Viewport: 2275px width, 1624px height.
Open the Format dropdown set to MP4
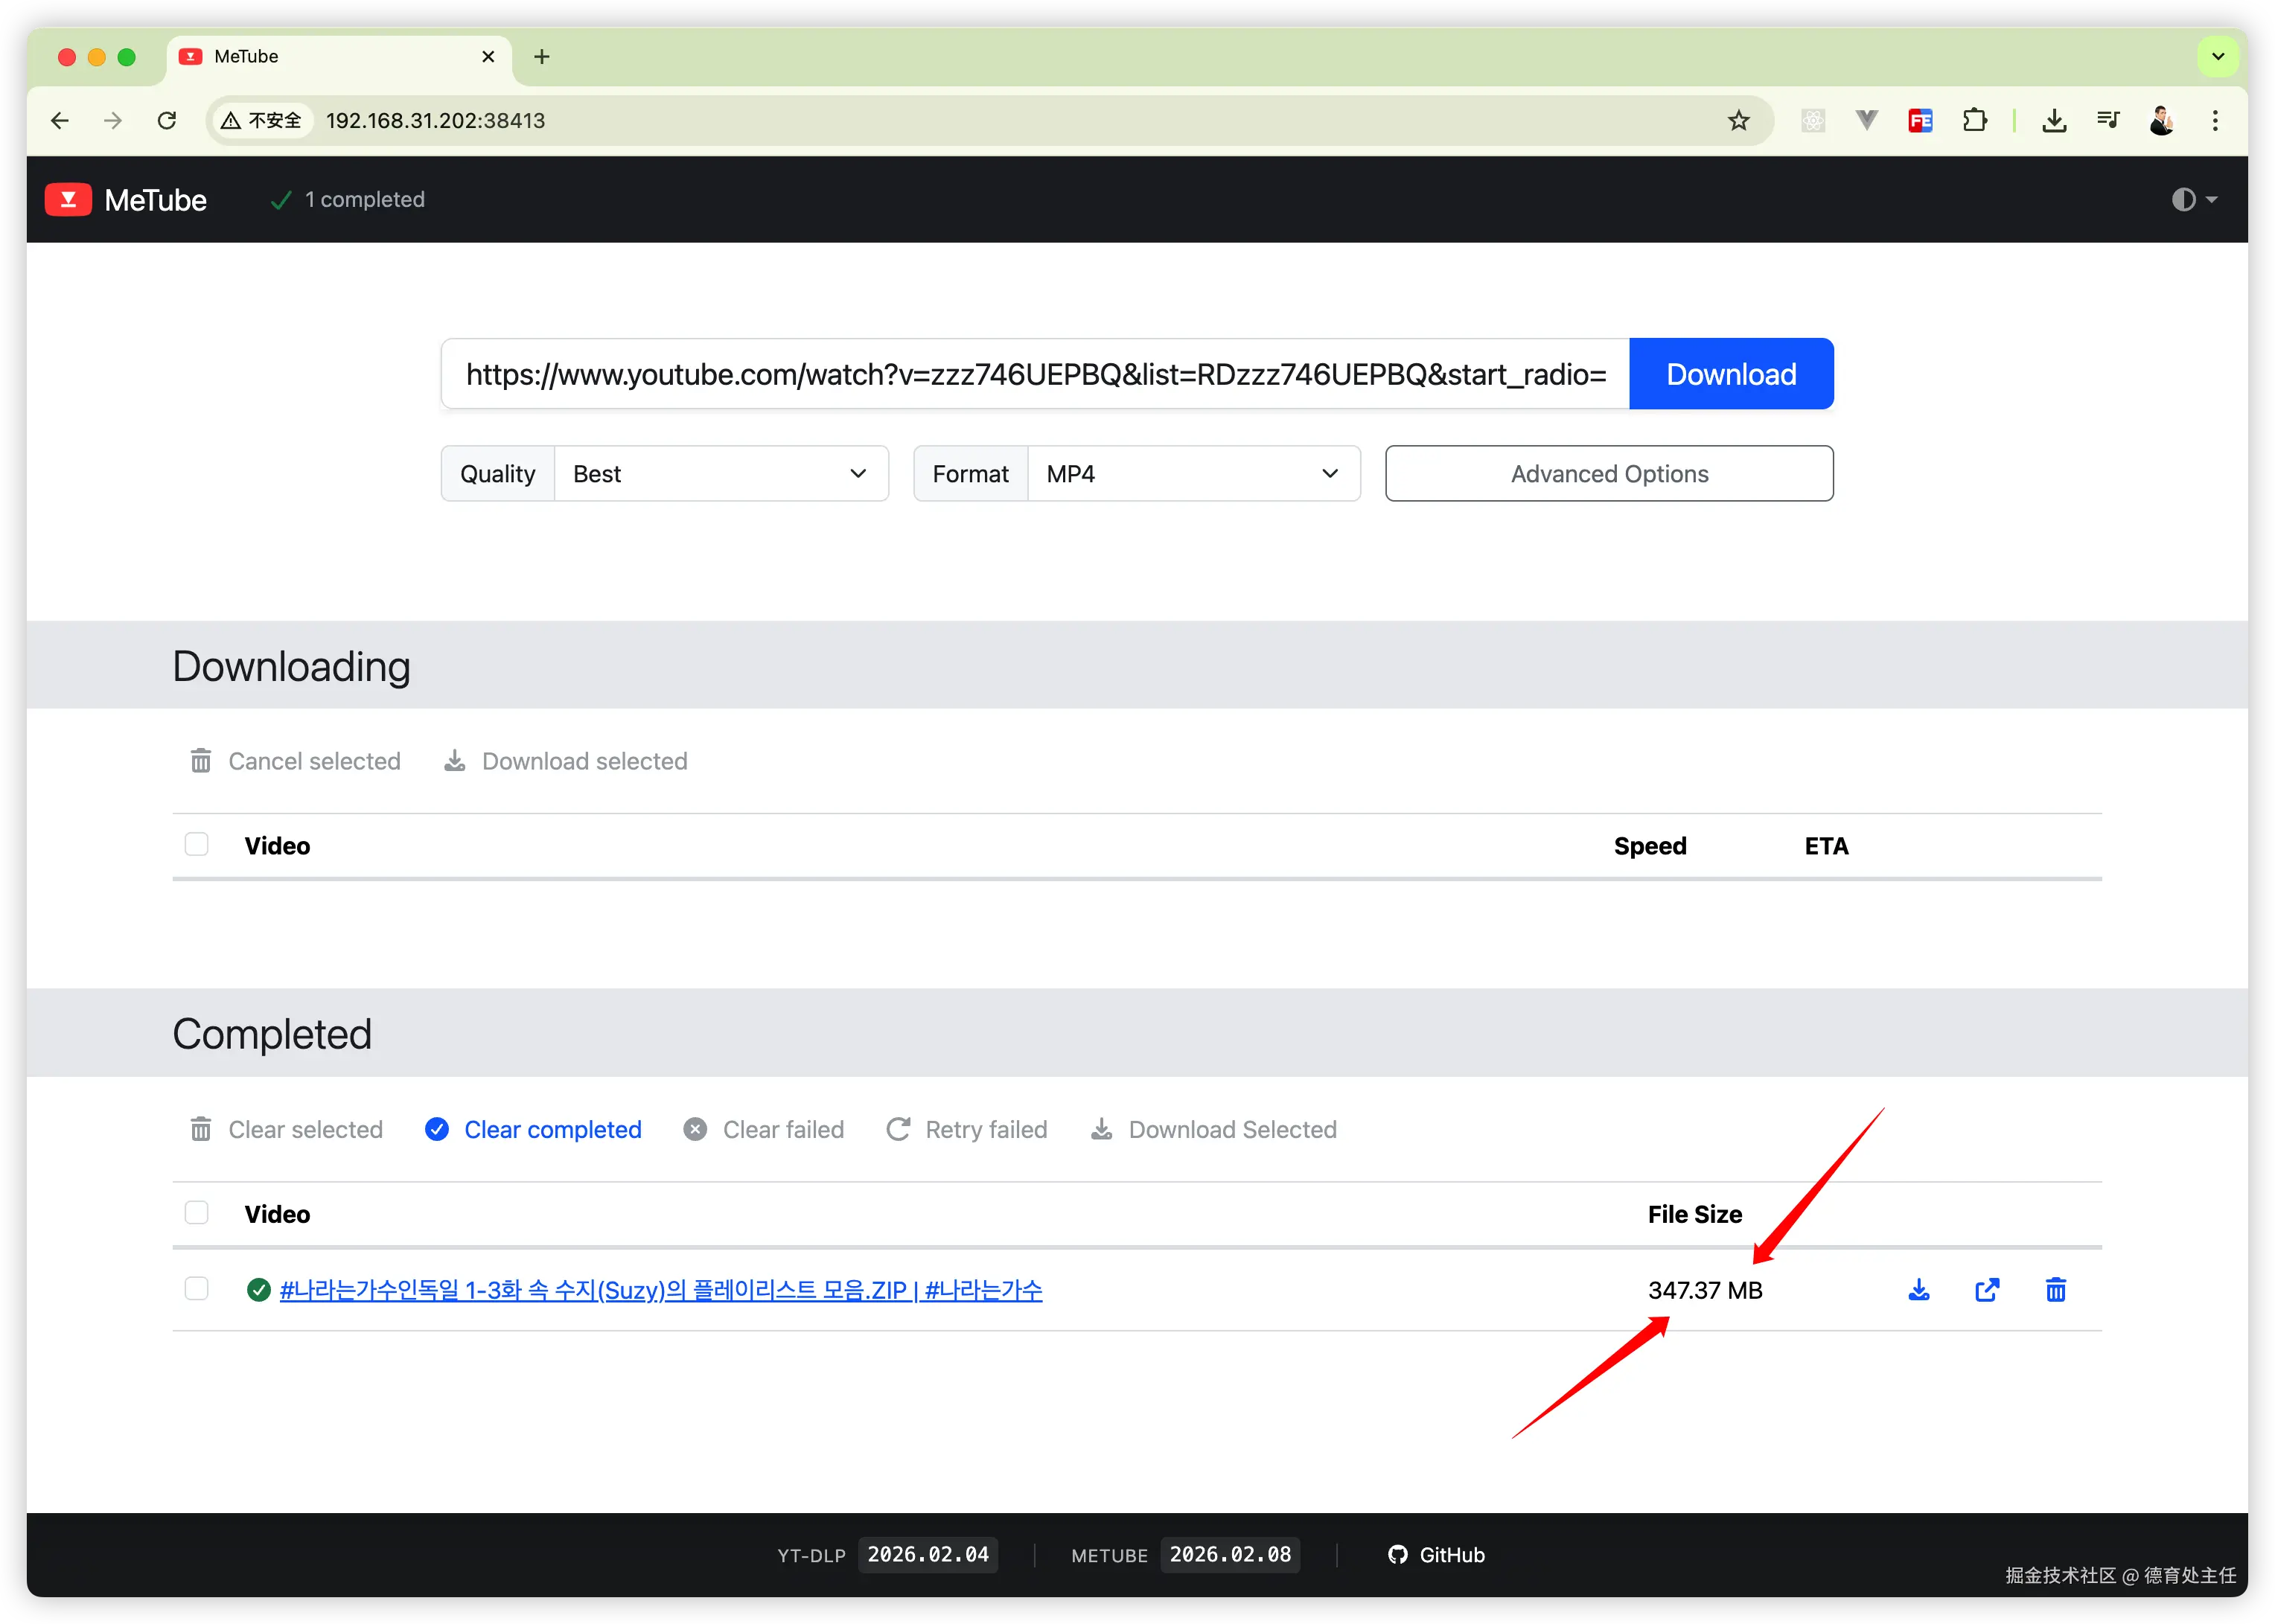point(1192,474)
